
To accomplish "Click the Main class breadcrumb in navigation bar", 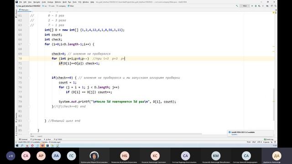I will tap(71, 6).
